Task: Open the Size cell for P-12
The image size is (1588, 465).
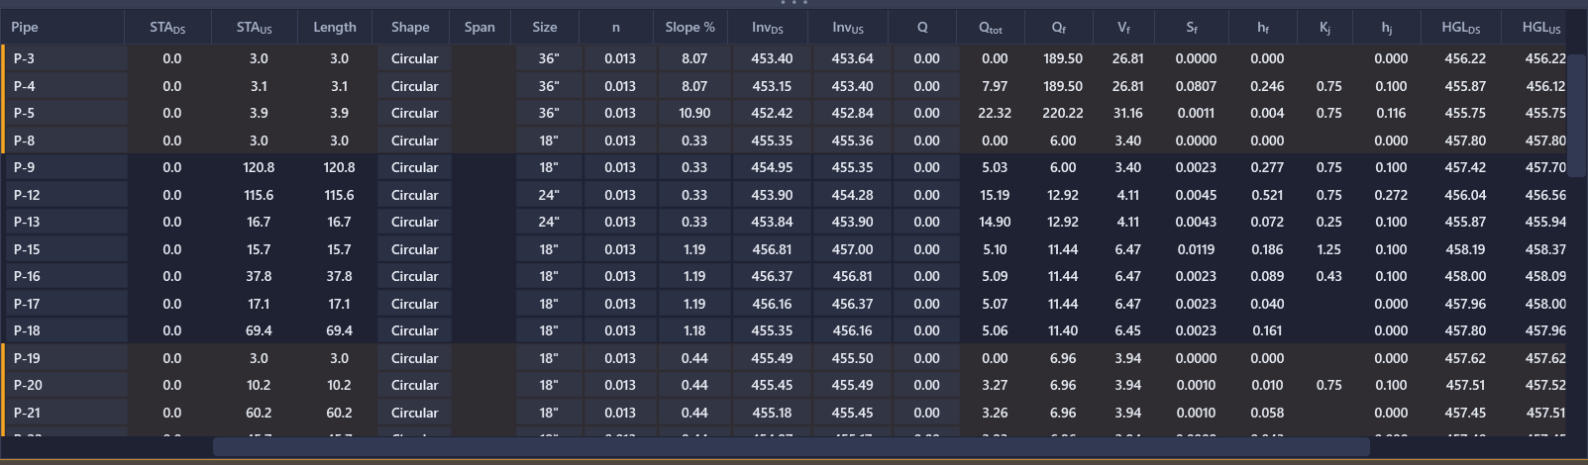Action: (x=548, y=195)
